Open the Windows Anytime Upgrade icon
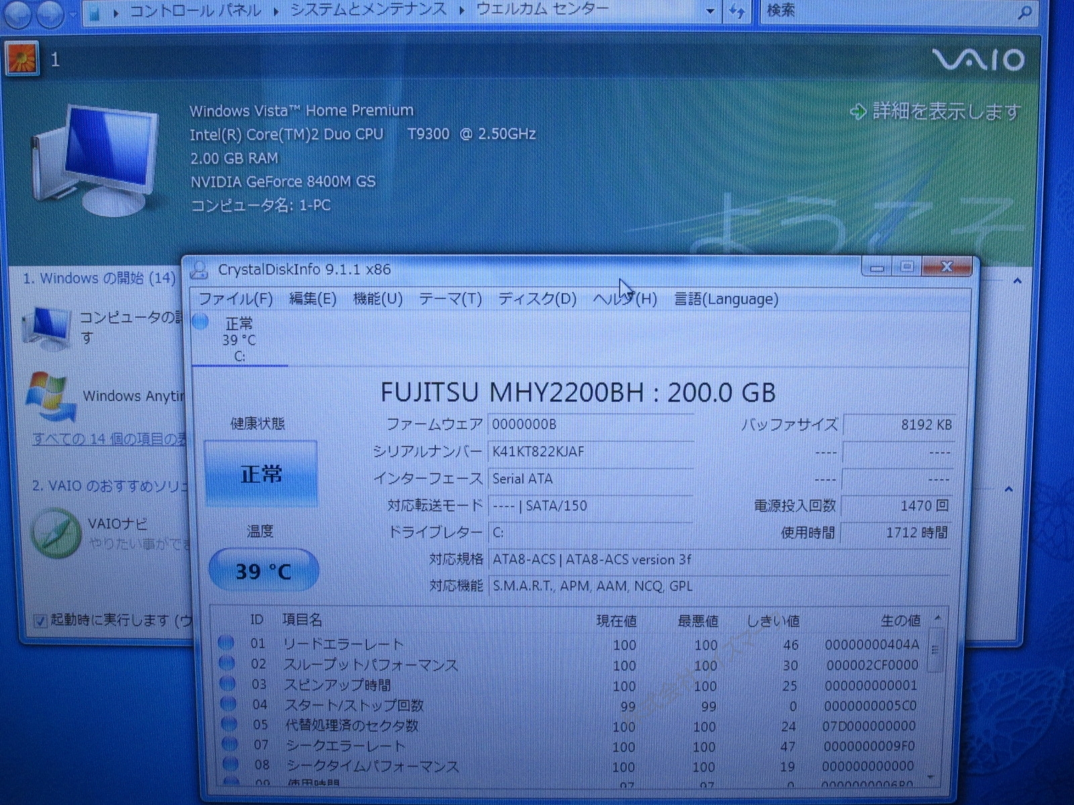 49,396
